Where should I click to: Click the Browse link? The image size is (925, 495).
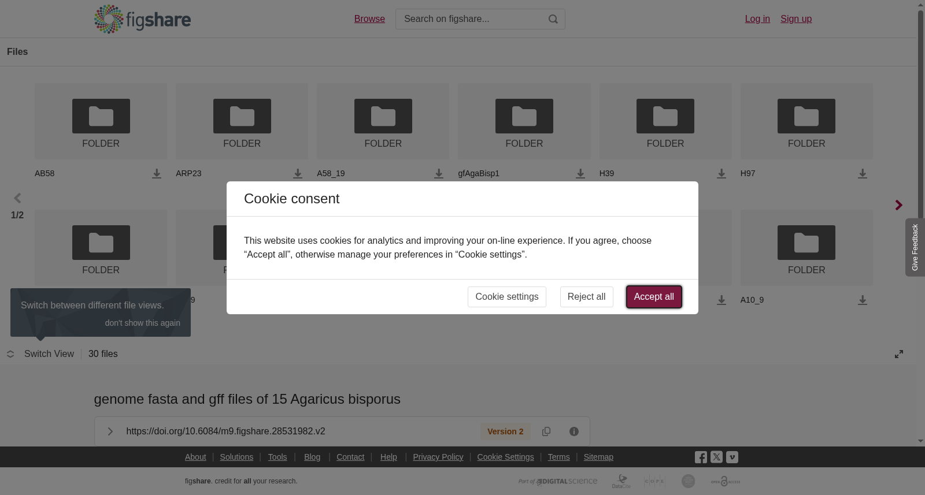coord(369,19)
